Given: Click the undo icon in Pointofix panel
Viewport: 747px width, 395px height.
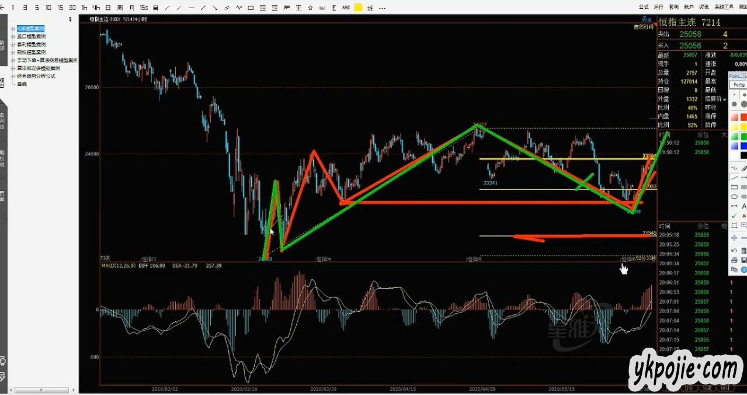Looking at the screenshot, I should (734, 251).
